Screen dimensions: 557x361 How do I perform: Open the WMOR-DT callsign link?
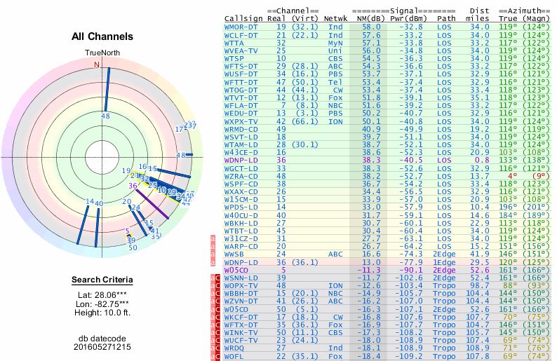(x=240, y=25)
